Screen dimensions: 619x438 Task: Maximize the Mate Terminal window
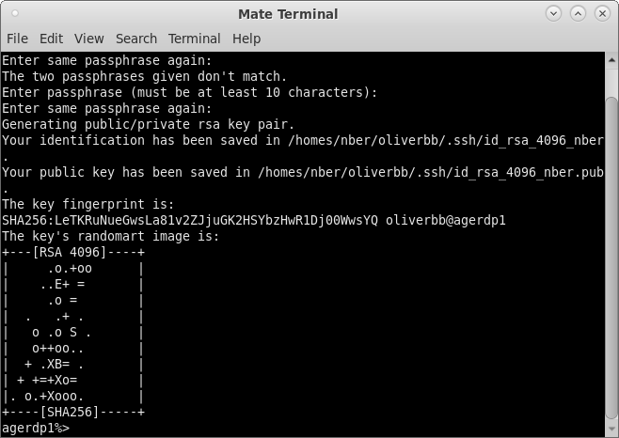pos(577,14)
